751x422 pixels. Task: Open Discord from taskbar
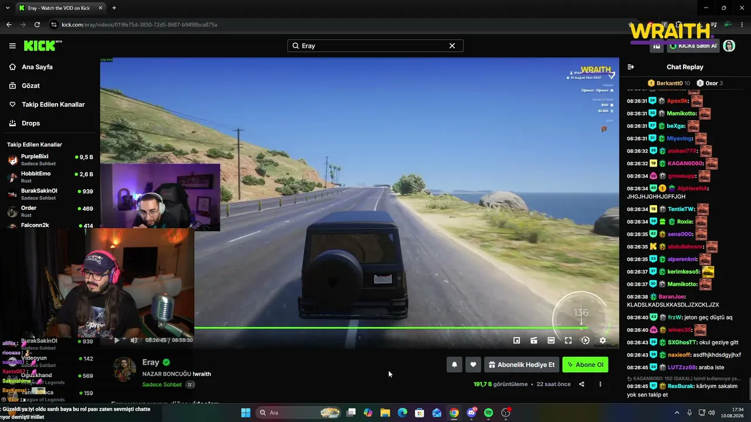point(471,413)
